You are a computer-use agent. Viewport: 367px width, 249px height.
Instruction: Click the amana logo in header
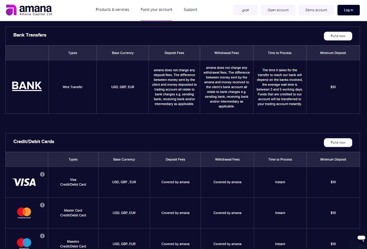[29, 10]
